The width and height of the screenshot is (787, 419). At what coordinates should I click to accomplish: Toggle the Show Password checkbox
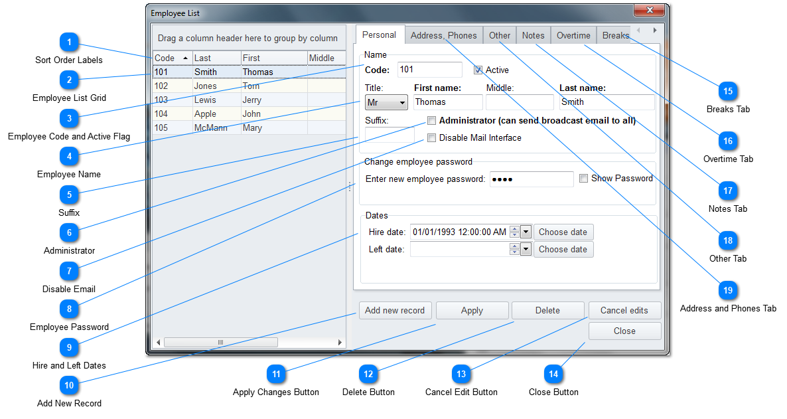584,179
